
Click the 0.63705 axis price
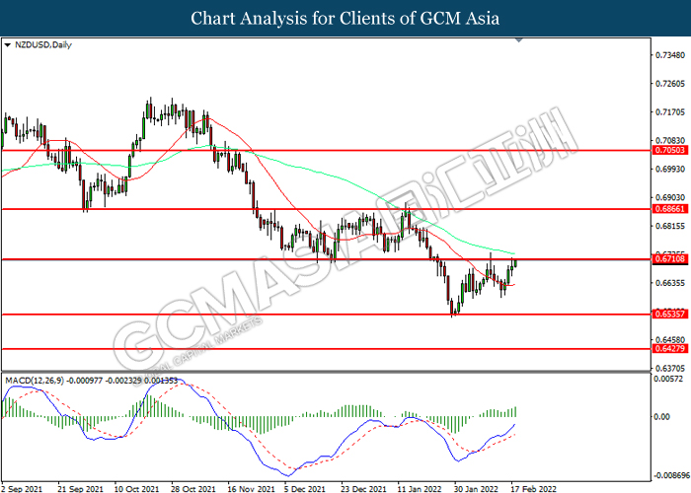[x=670, y=368]
